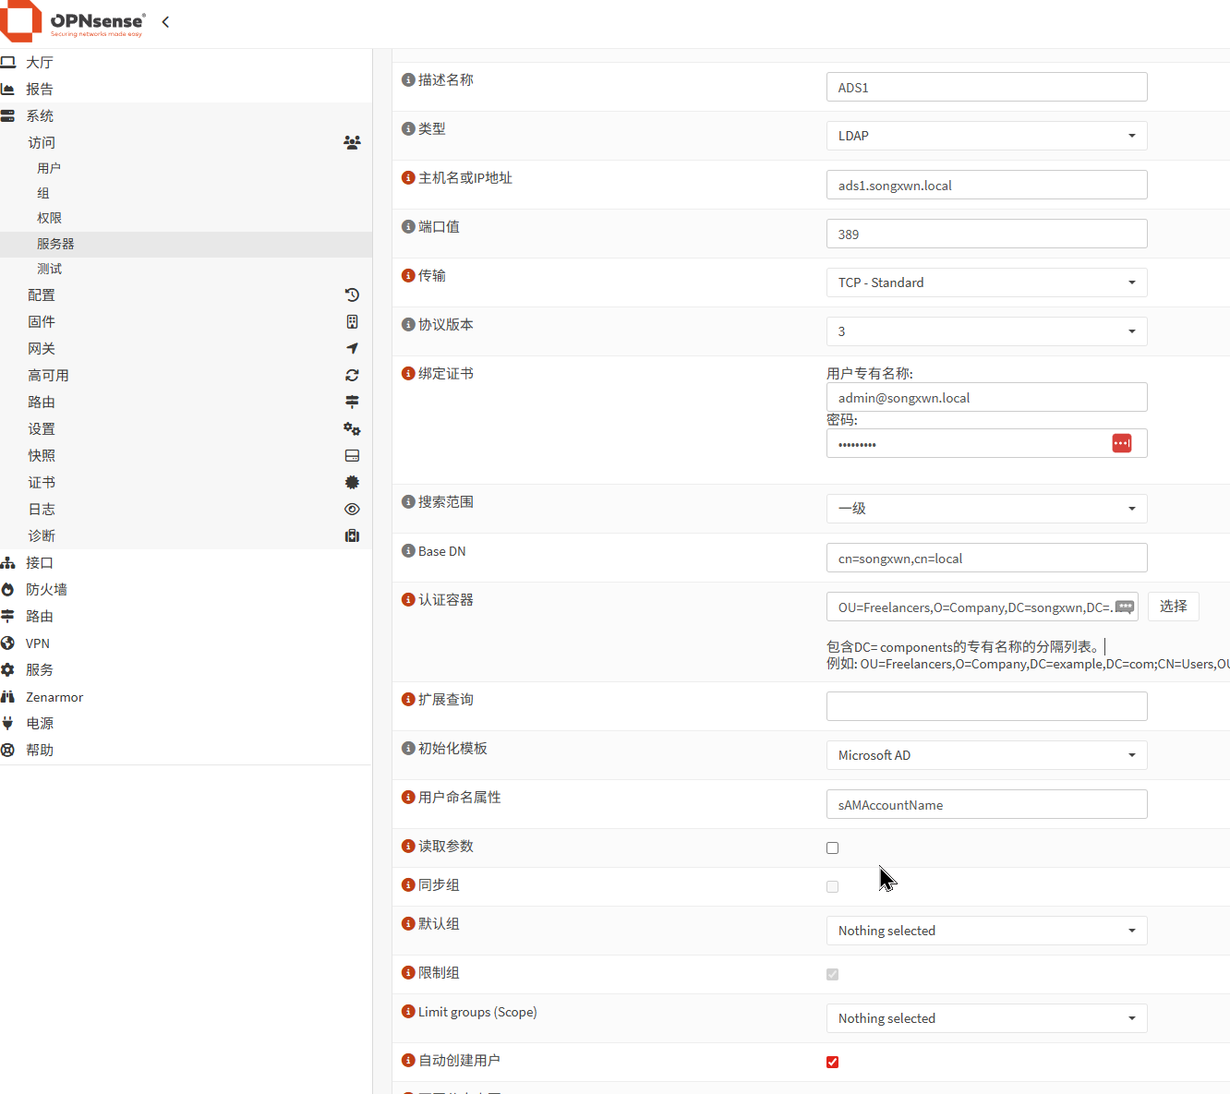Click the info icon beside 认证容器
The height and width of the screenshot is (1094, 1230).
[408, 600]
